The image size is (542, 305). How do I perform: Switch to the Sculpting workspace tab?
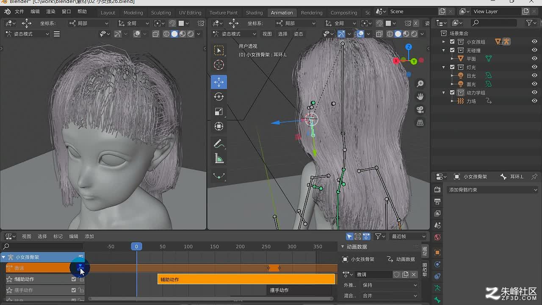coord(161,13)
